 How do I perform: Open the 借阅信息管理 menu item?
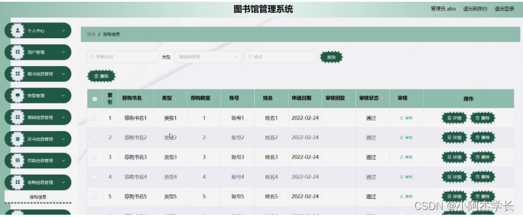[38, 117]
